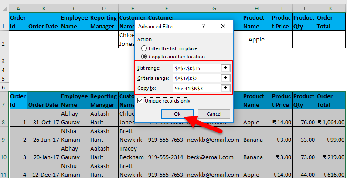Select column H header
The width and height of the screenshot is (347, 178).
coord(256,9)
